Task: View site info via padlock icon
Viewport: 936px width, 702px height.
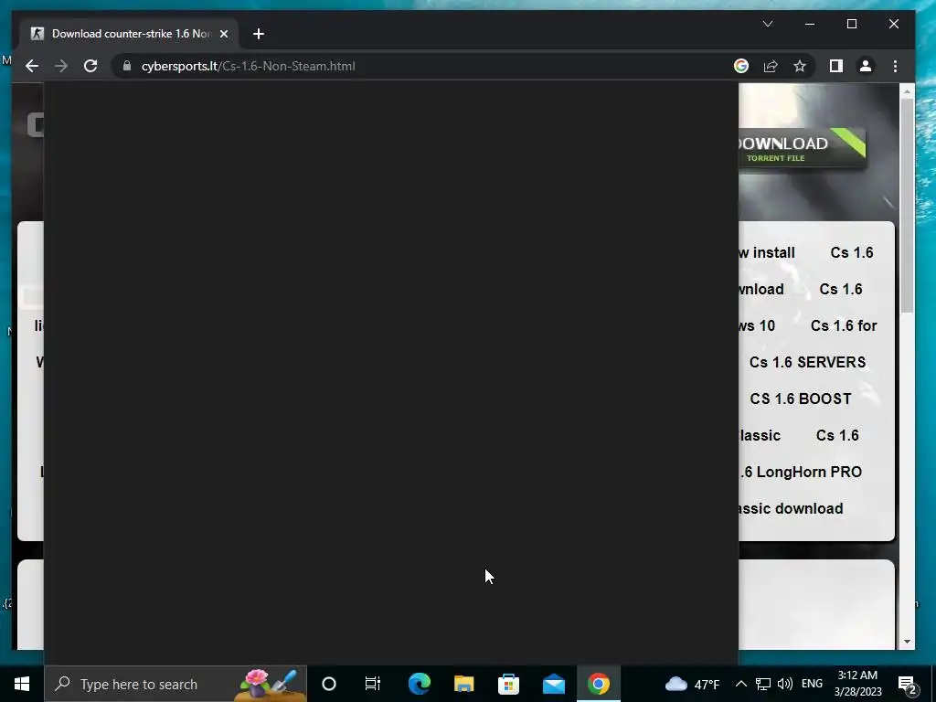Action: coord(126,66)
